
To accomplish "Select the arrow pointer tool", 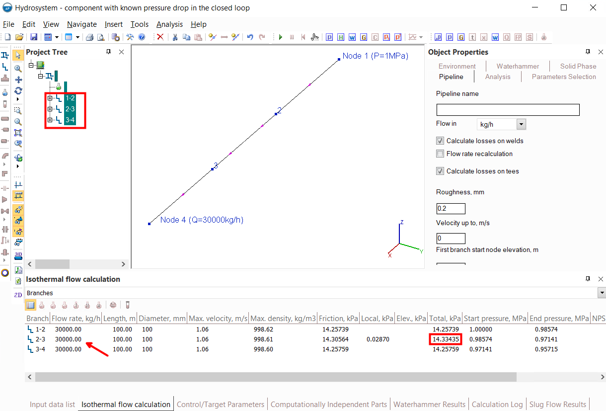I will (18, 55).
